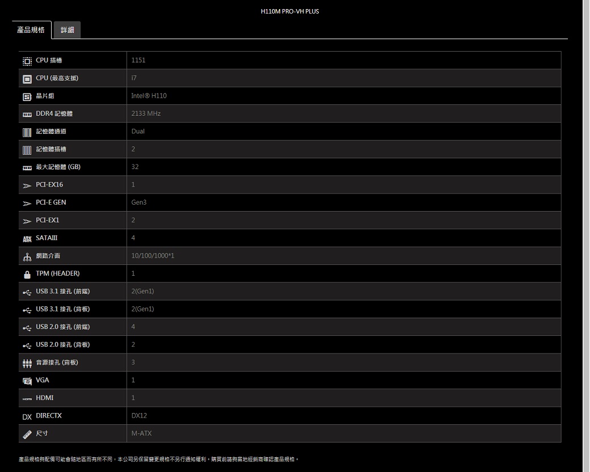Click the chipset icon beside 晶片組

click(27, 97)
